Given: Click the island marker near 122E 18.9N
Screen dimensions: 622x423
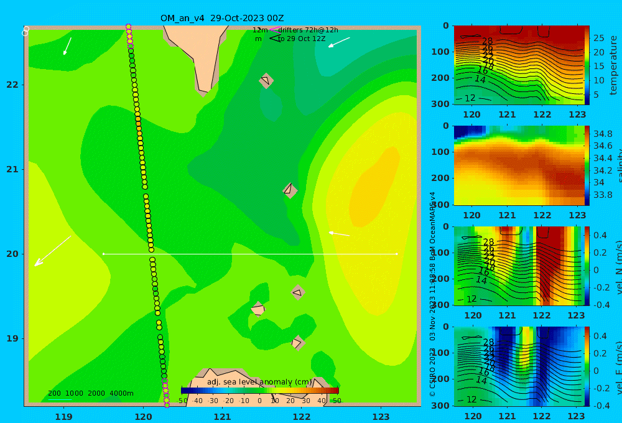Looking at the screenshot, I should coord(297,343).
